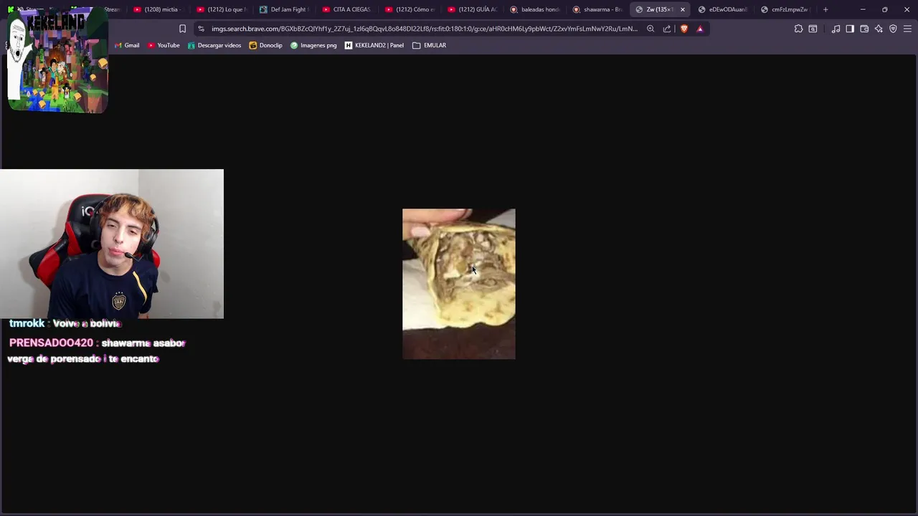Switch to the eDEwODAuanE tab
This screenshot has height=516, width=918.
click(723, 9)
